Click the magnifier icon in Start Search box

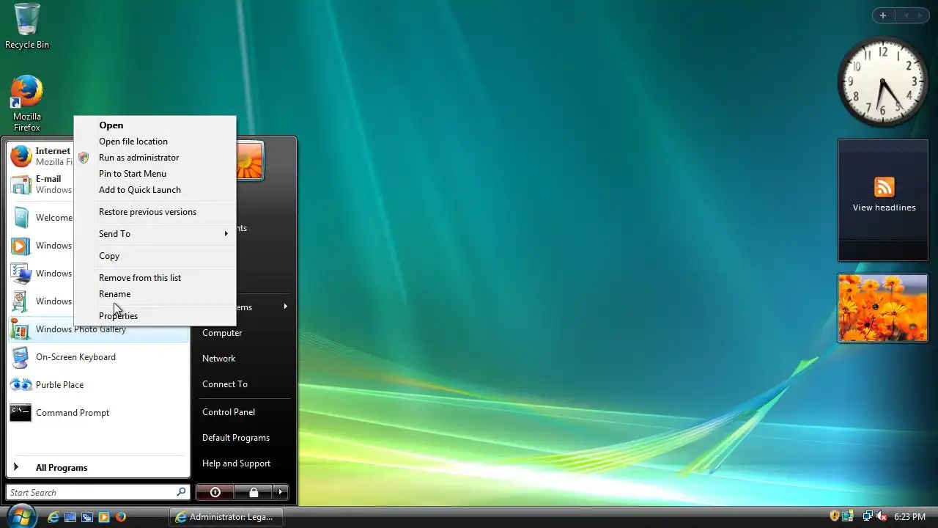pyautogui.click(x=181, y=492)
